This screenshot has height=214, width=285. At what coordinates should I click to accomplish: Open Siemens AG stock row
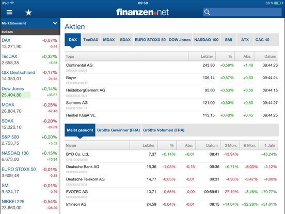coord(171,105)
